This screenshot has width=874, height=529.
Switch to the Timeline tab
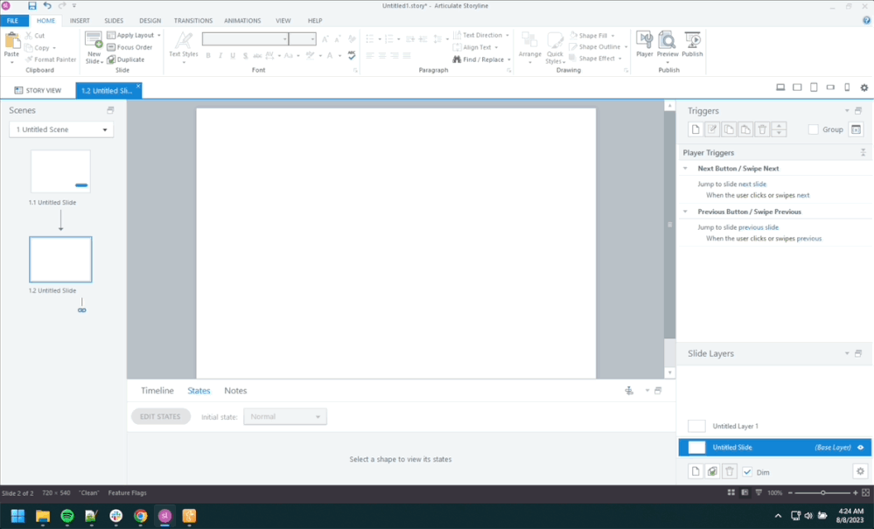[x=157, y=391]
